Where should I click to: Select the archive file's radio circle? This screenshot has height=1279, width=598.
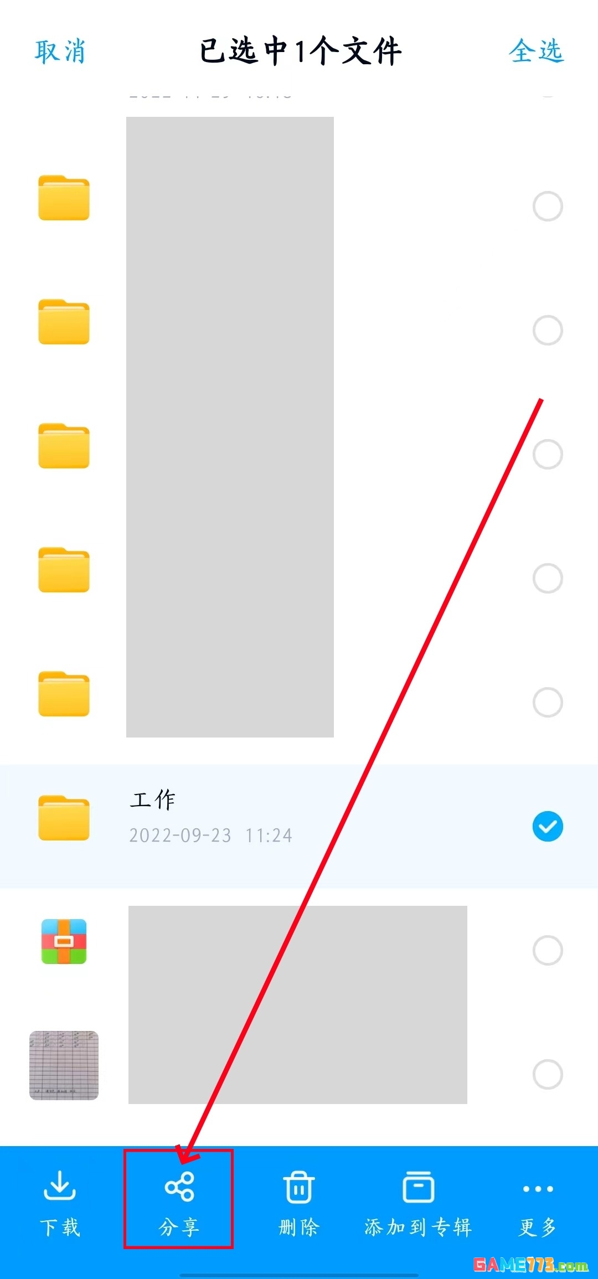[x=548, y=950]
